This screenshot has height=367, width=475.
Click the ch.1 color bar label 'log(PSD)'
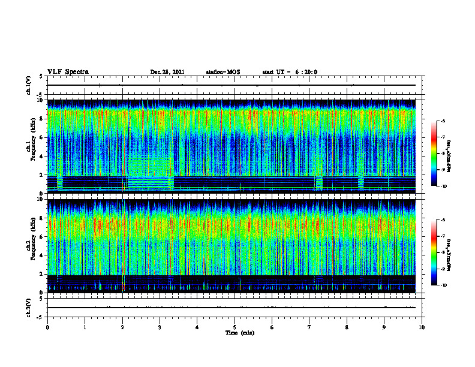pyautogui.click(x=449, y=156)
